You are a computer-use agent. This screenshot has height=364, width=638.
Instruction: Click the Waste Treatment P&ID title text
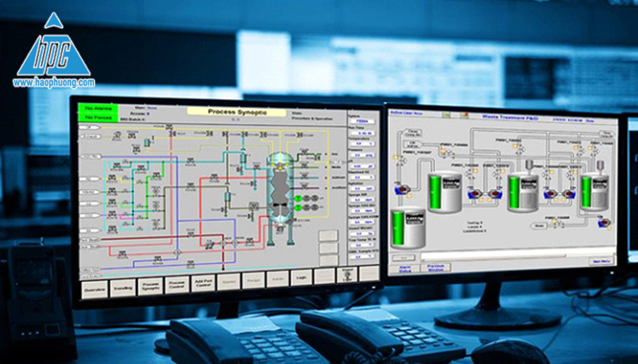tap(510, 116)
